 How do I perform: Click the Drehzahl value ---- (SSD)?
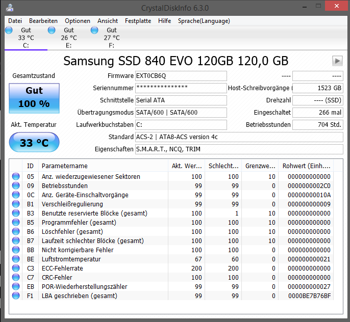pos(318,100)
